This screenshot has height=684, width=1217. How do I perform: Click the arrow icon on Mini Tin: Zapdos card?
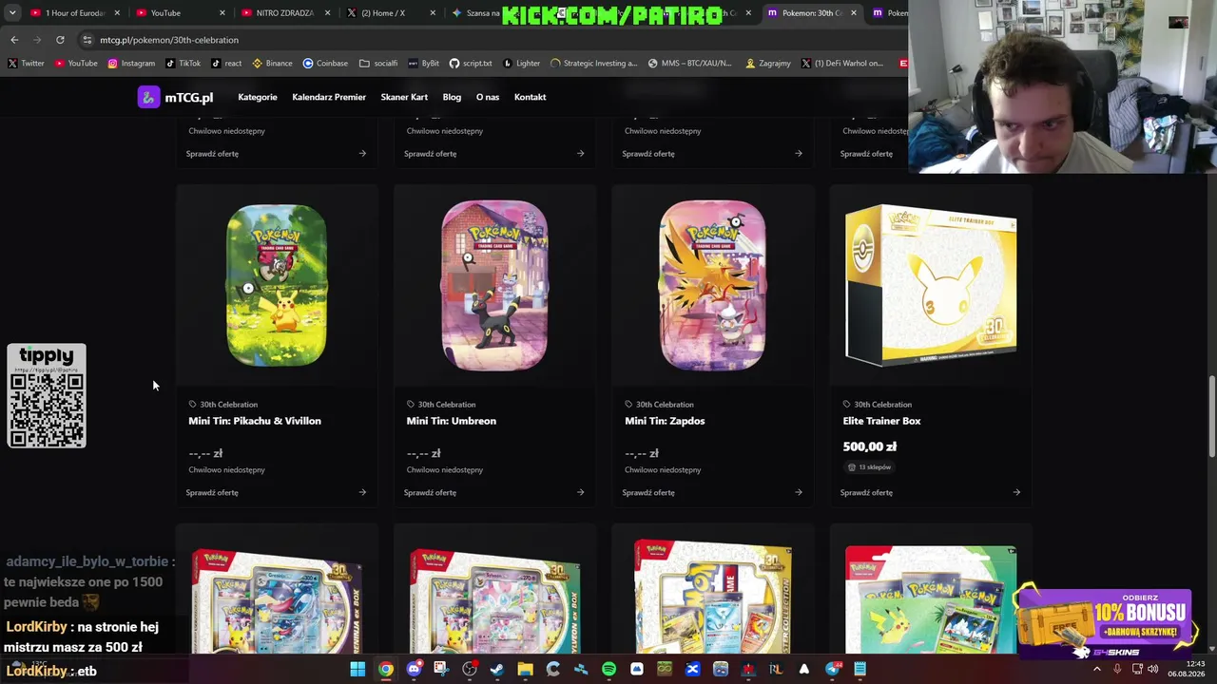point(799,493)
